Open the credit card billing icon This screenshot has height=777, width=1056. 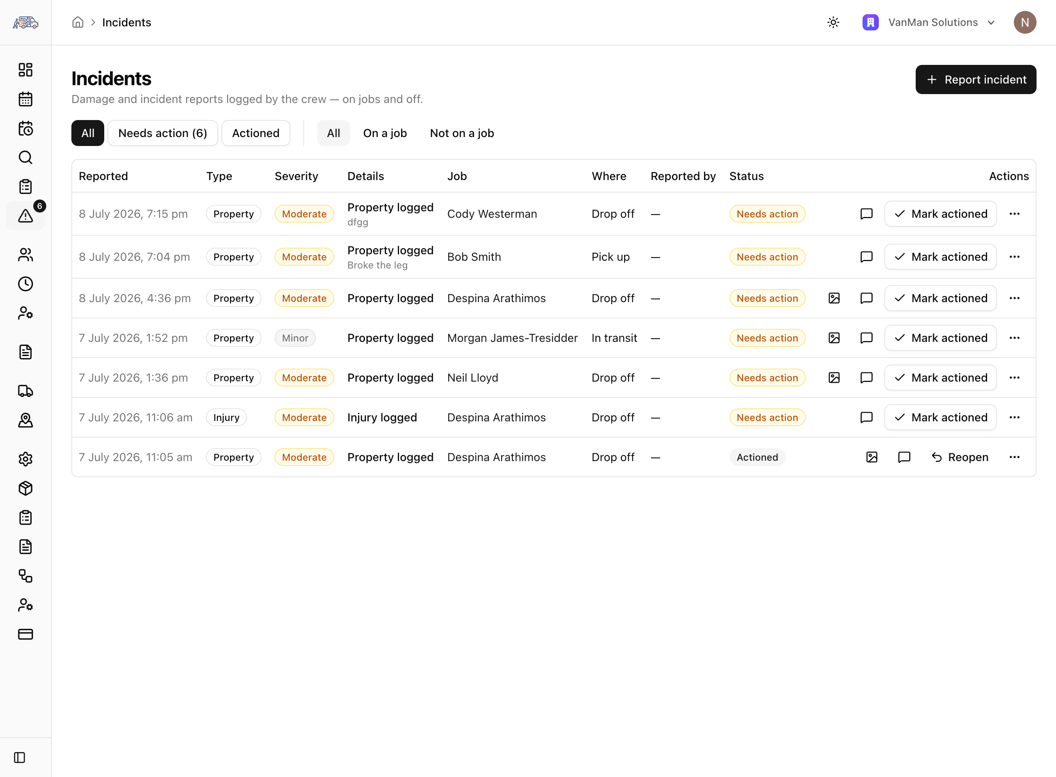point(26,634)
